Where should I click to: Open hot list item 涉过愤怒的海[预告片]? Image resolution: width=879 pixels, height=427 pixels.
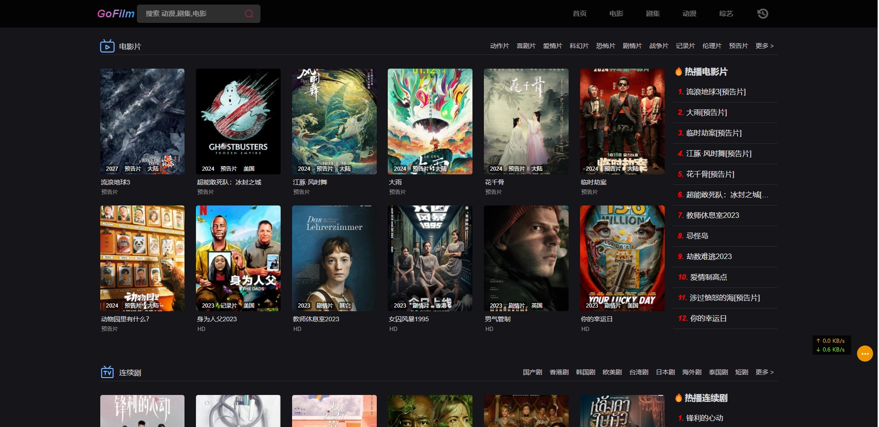725,298
